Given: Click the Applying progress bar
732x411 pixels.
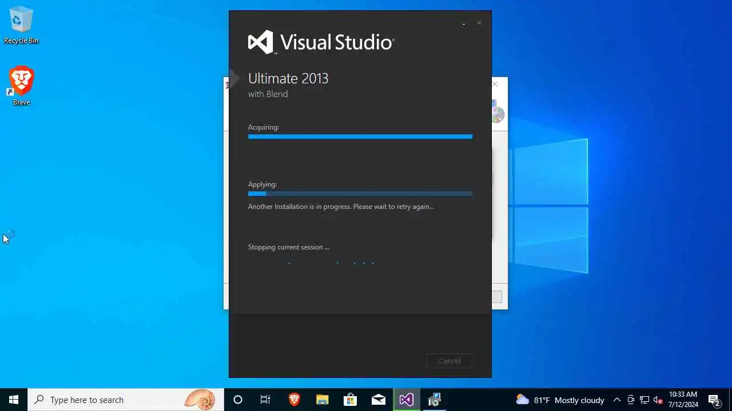Looking at the screenshot, I should [x=360, y=194].
